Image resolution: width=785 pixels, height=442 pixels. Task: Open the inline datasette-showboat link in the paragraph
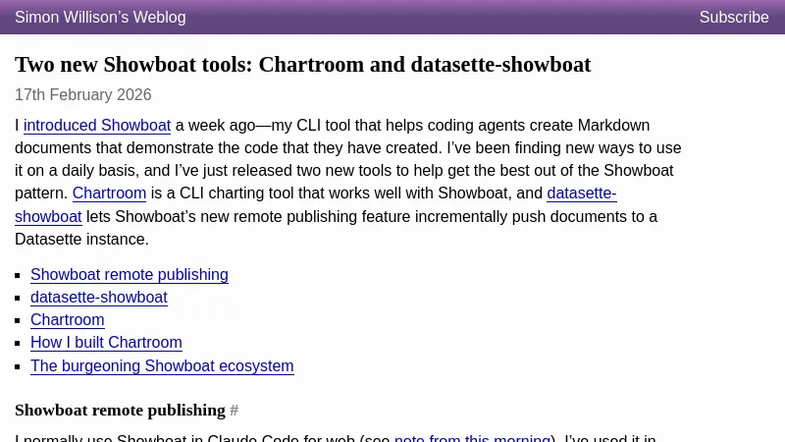coord(581,193)
